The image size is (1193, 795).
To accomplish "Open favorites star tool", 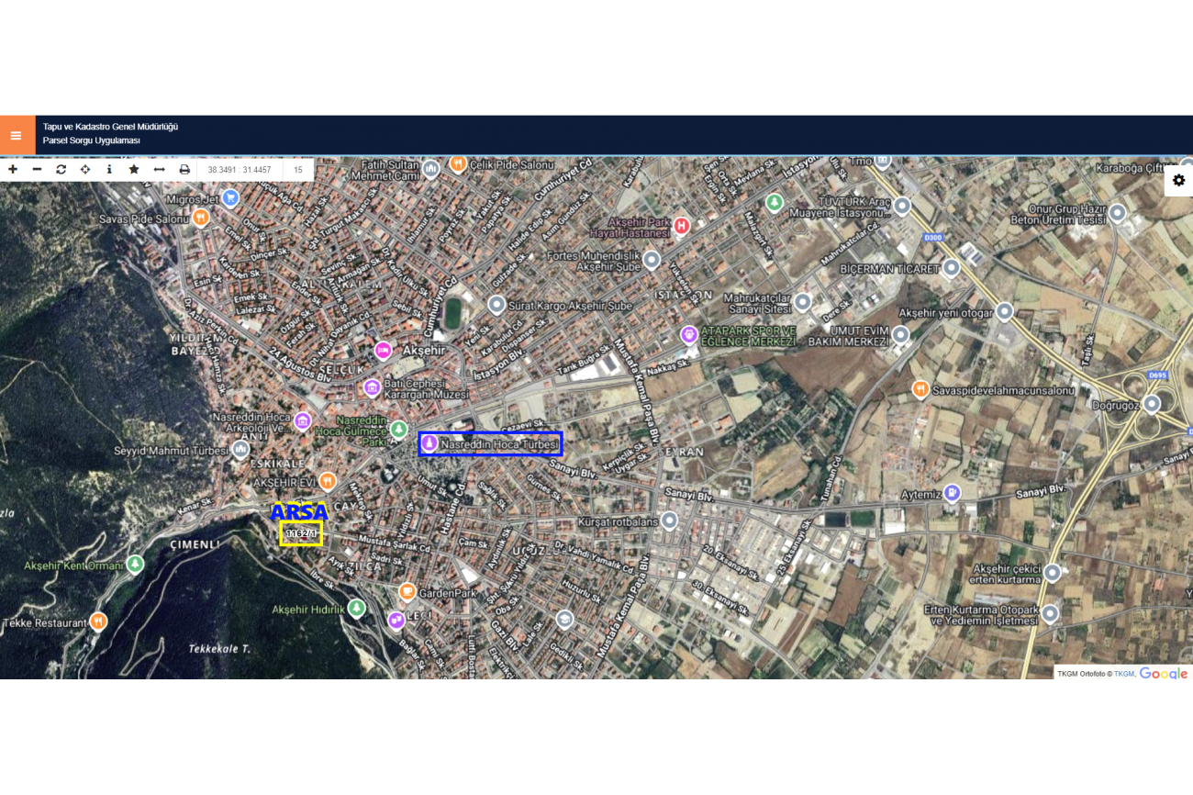I will click(x=134, y=170).
